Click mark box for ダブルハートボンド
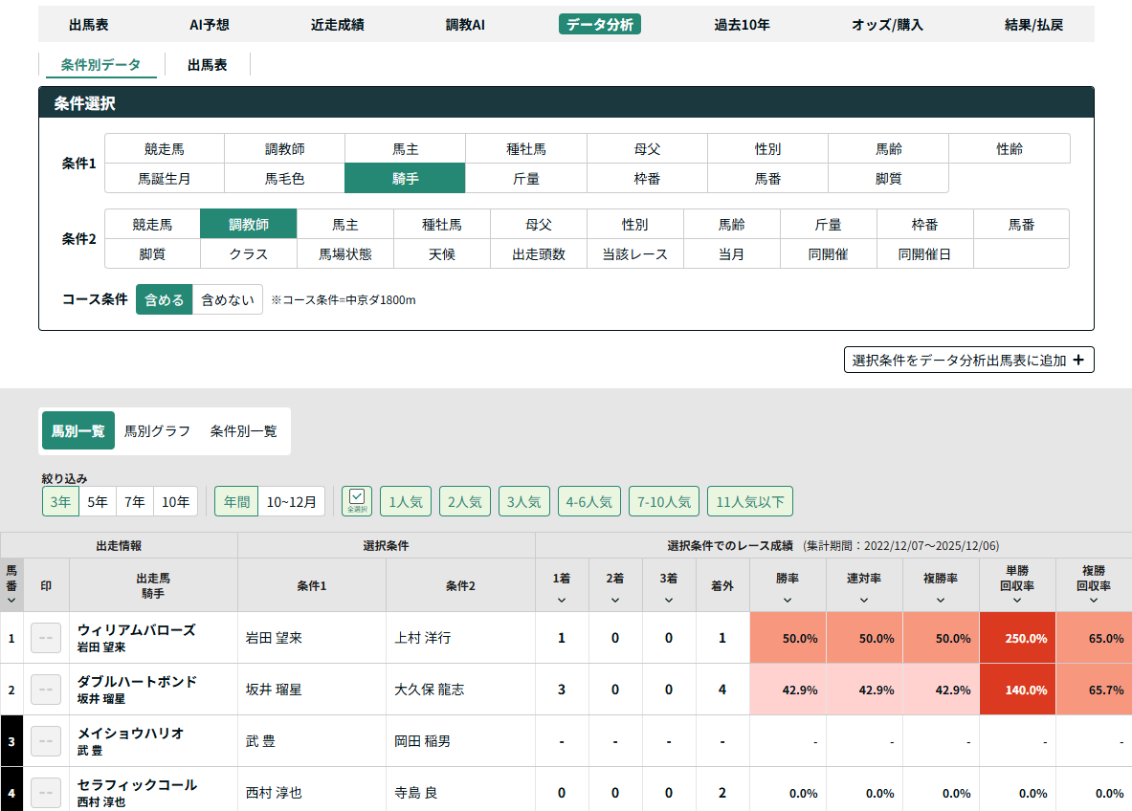Screen dimensions: 1132x811 coord(46,690)
